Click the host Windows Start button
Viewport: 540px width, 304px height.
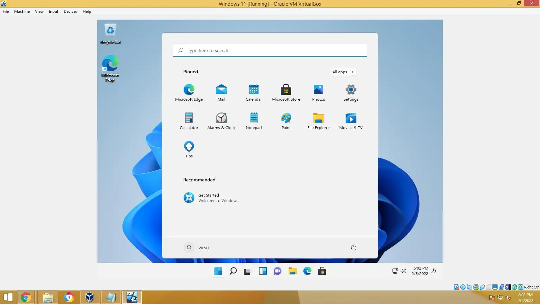point(8,297)
